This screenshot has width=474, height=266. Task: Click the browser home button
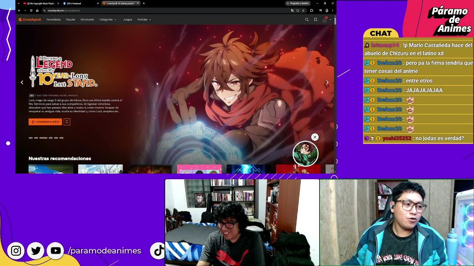[37, 10]
